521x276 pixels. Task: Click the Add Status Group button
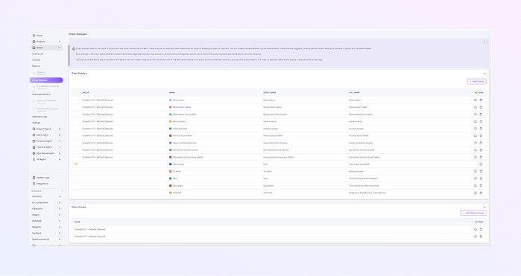473,213
